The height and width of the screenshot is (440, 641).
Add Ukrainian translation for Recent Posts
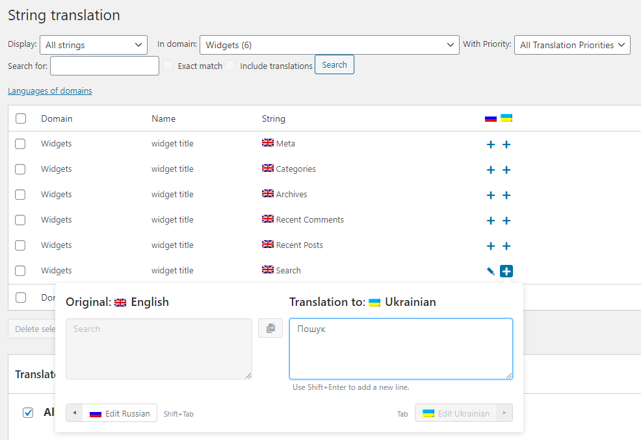(506, 246)
